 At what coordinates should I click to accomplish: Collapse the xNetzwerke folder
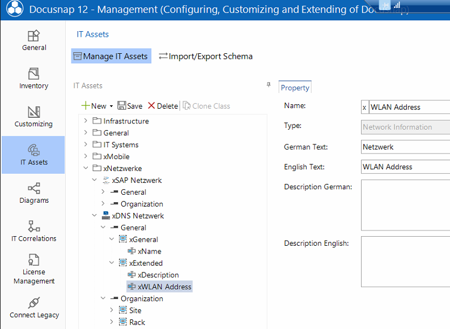86,168
